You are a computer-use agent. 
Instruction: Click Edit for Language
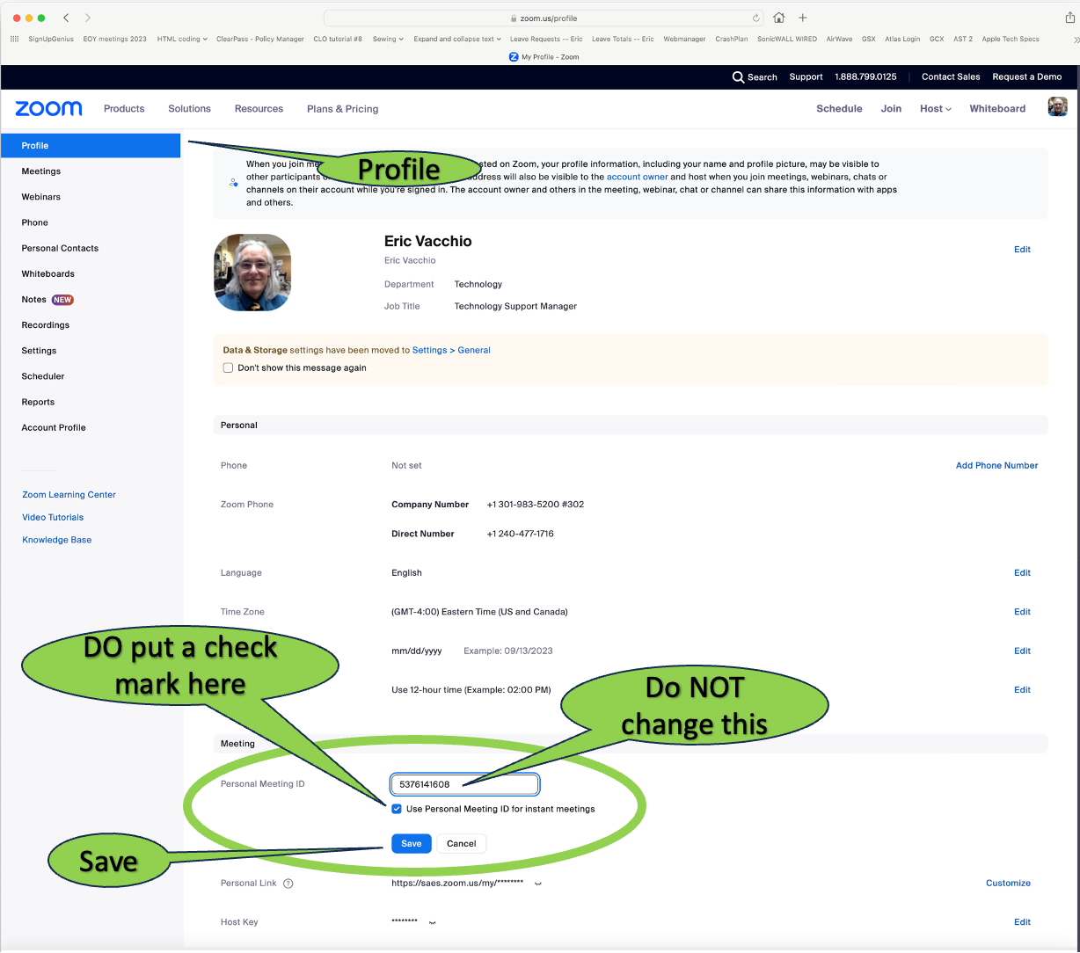tap(1022, 573)
